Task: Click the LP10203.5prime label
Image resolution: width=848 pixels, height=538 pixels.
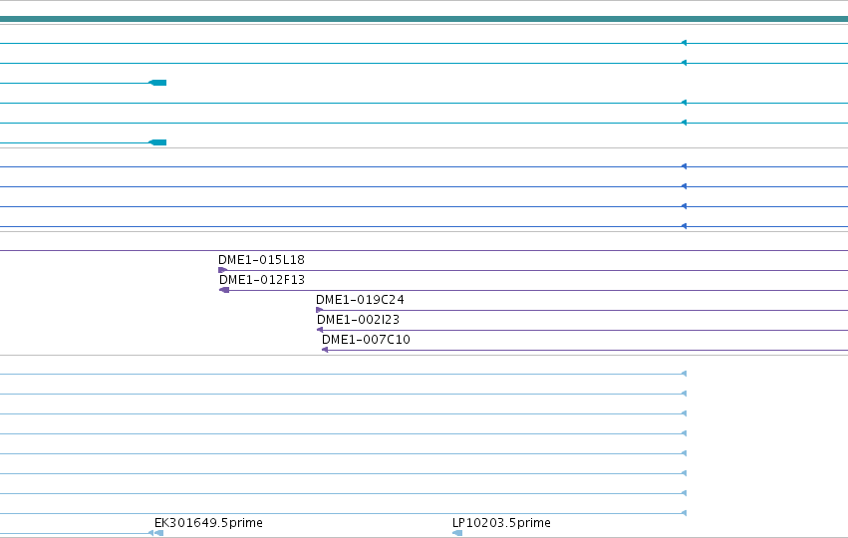Action: pyautogui.click(x=501, y=523)
